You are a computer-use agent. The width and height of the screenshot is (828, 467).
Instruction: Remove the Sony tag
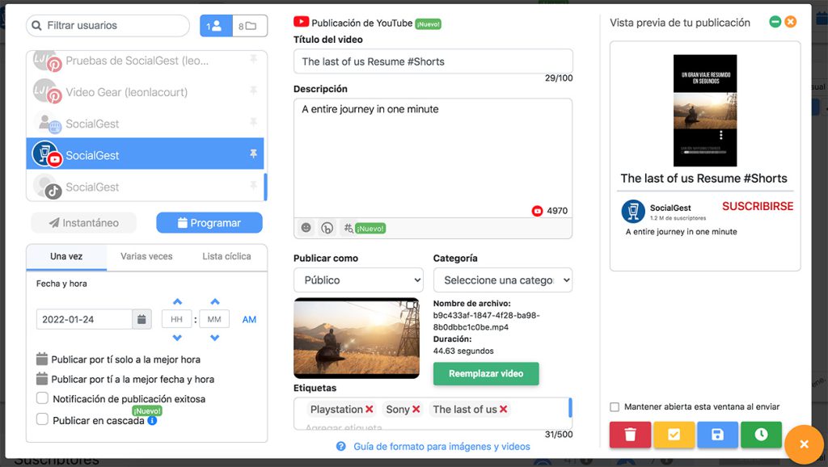[x=416, y=409]
